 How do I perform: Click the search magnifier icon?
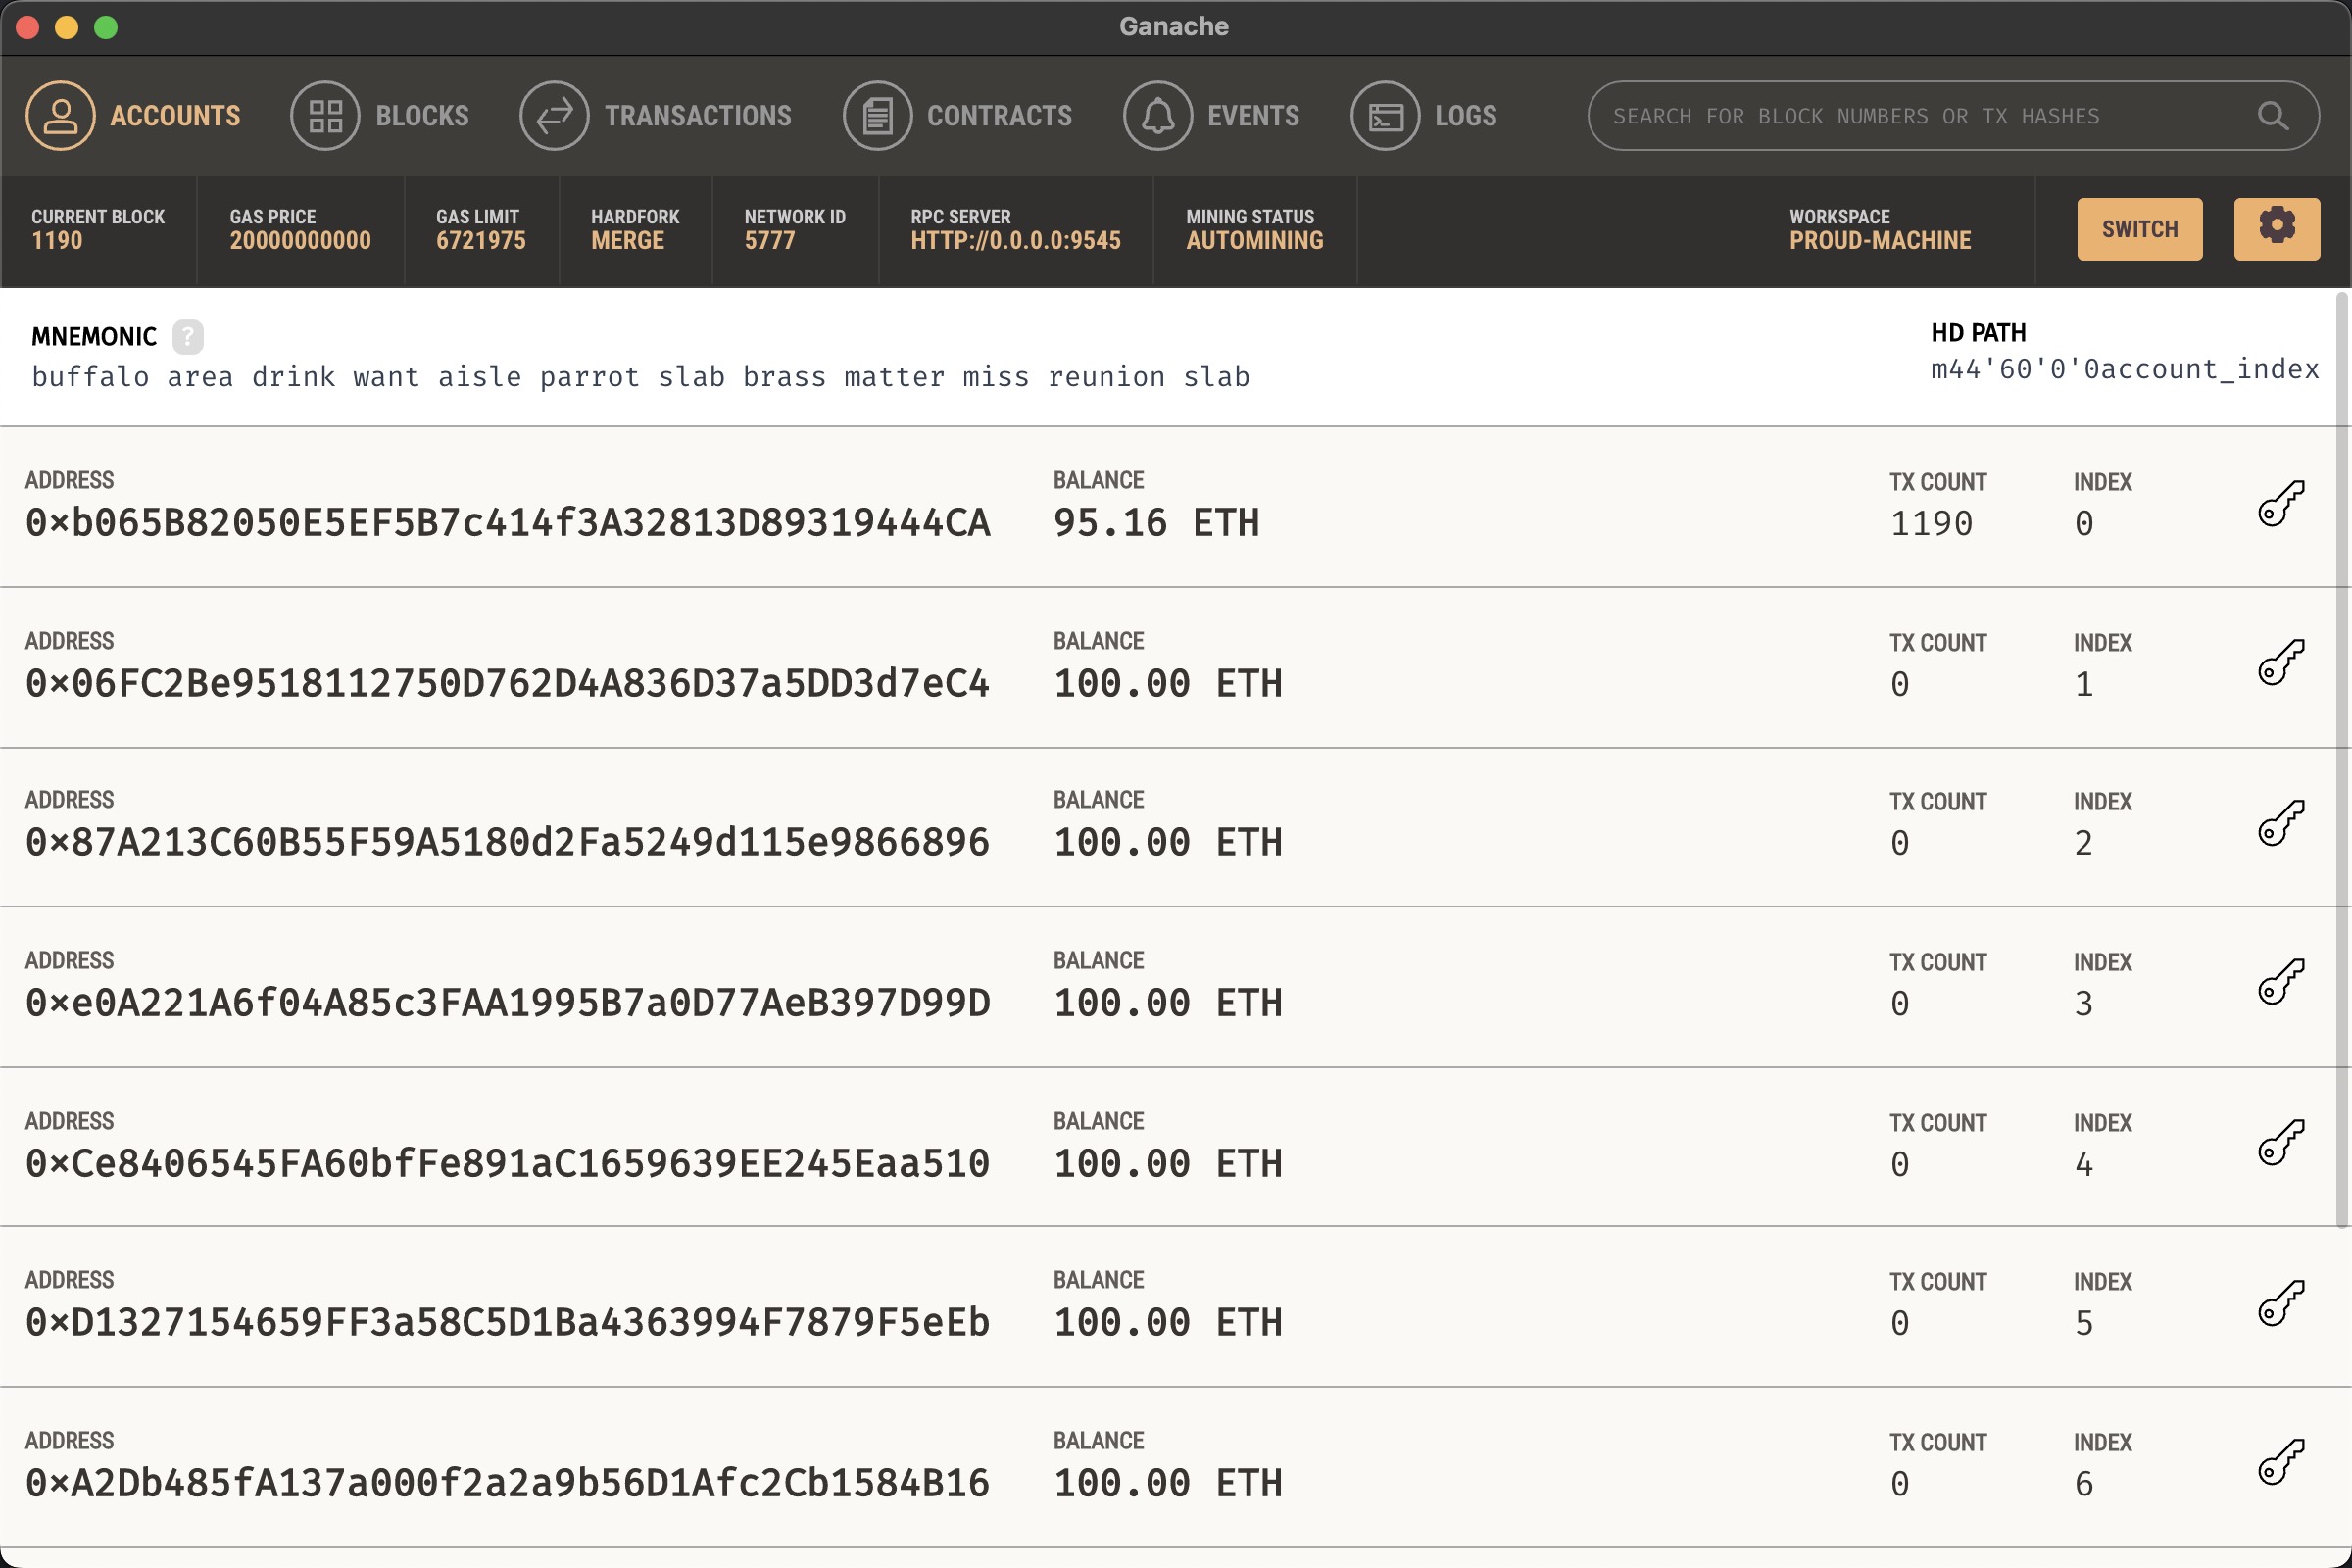point(2273,116)
